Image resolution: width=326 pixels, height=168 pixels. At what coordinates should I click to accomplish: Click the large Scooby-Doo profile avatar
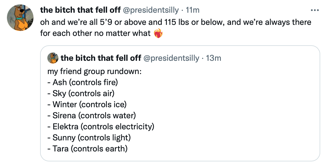[x=20, y=17]
